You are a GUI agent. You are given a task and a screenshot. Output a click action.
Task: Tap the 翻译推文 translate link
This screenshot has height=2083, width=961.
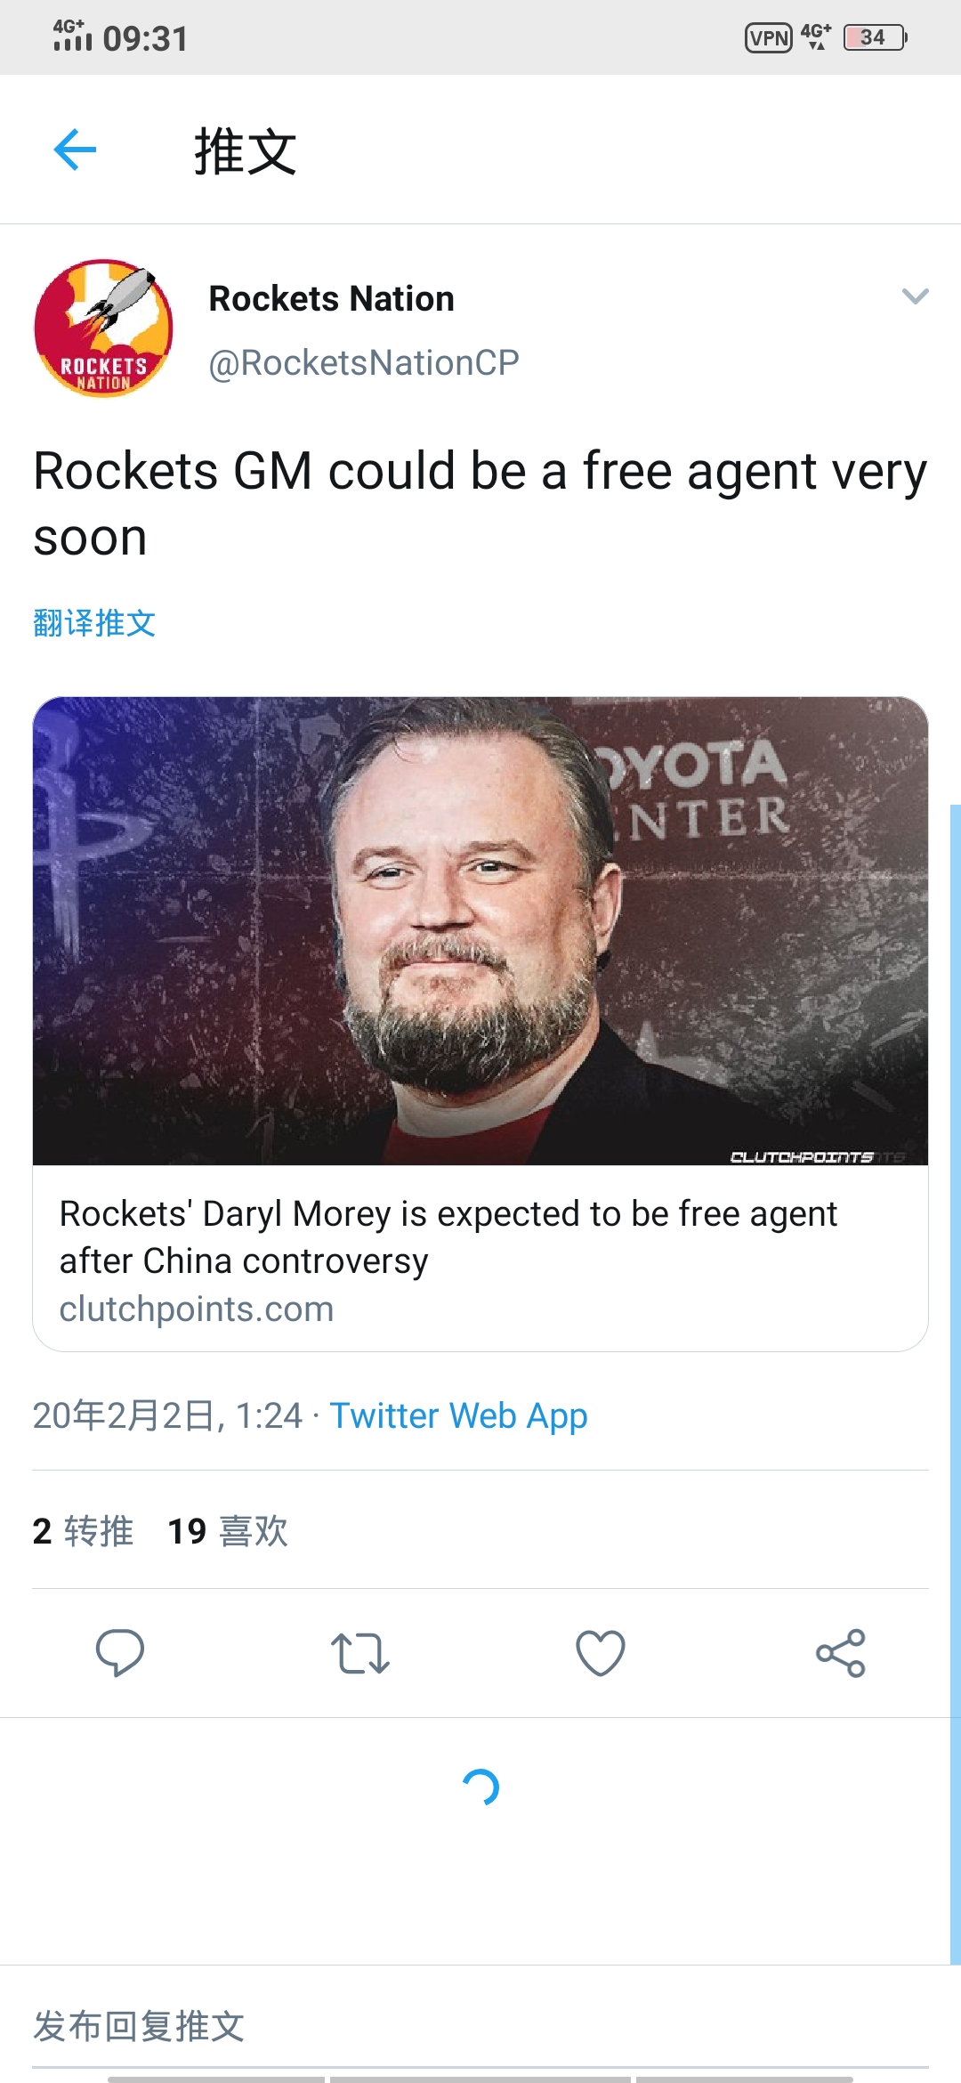click(x=94, y=623)
